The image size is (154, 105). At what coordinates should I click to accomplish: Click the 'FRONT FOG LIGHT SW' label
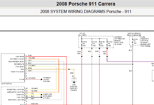pos(16,90)
